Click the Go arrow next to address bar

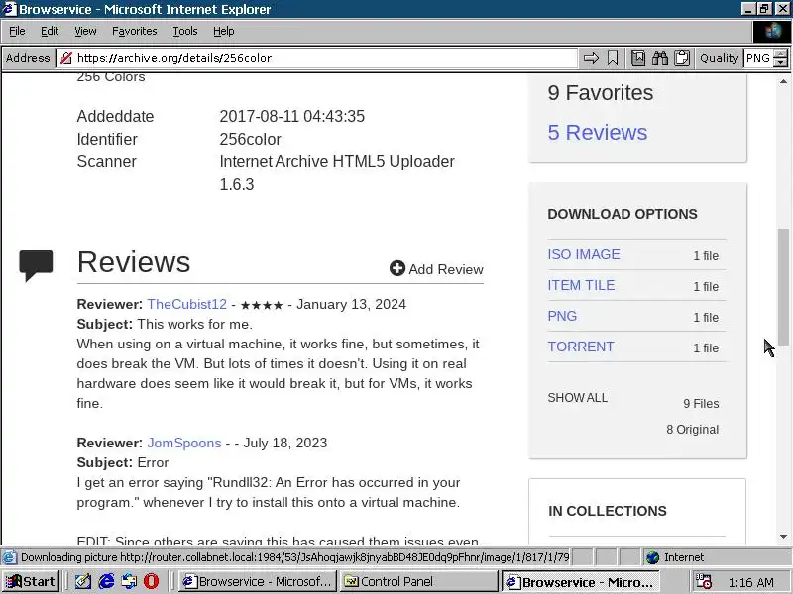[591, 58]
